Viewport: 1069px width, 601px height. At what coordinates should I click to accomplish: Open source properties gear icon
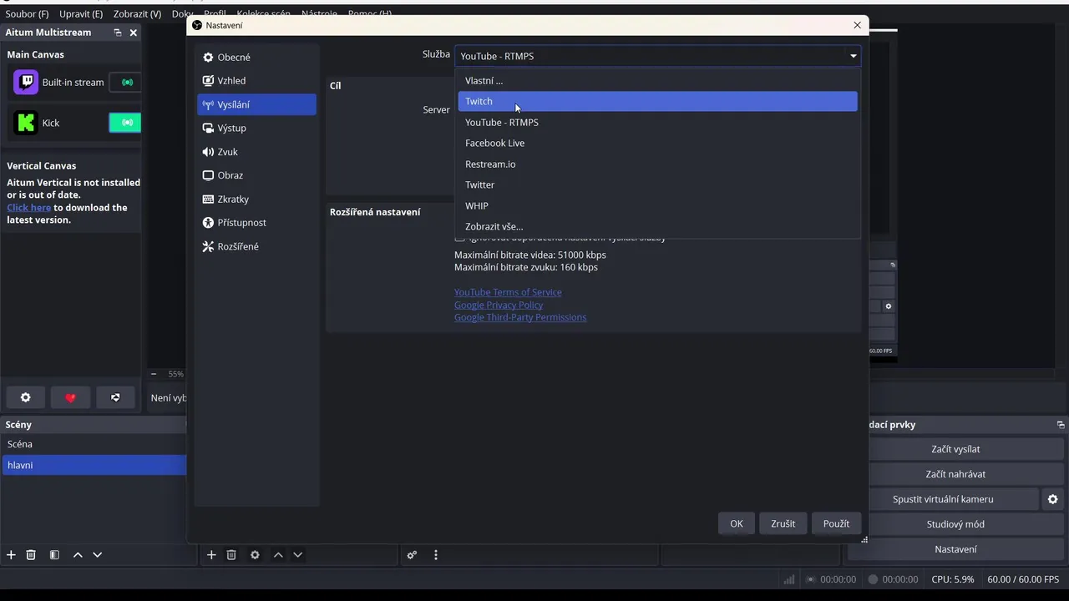[255, 555]
